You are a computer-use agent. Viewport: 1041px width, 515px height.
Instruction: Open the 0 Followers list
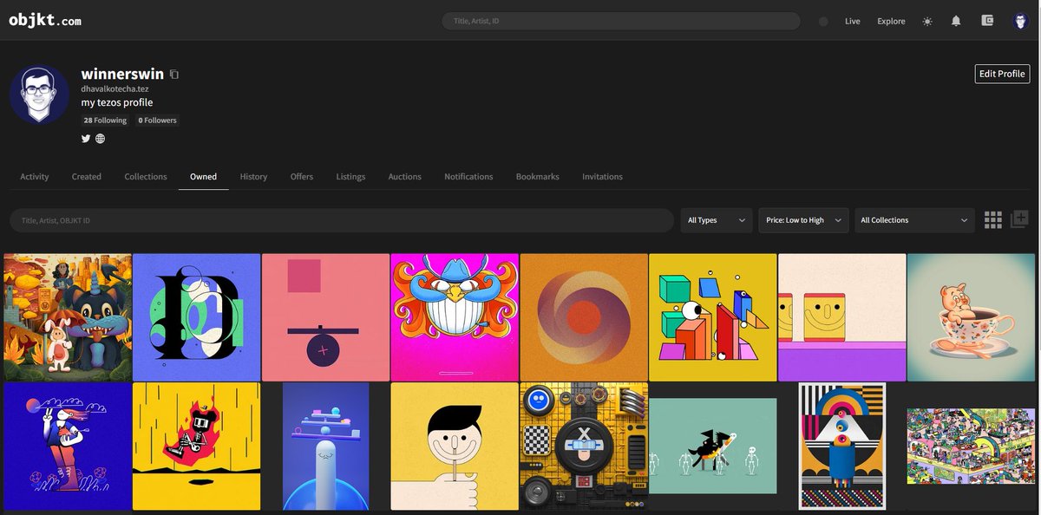pos(157,121)
